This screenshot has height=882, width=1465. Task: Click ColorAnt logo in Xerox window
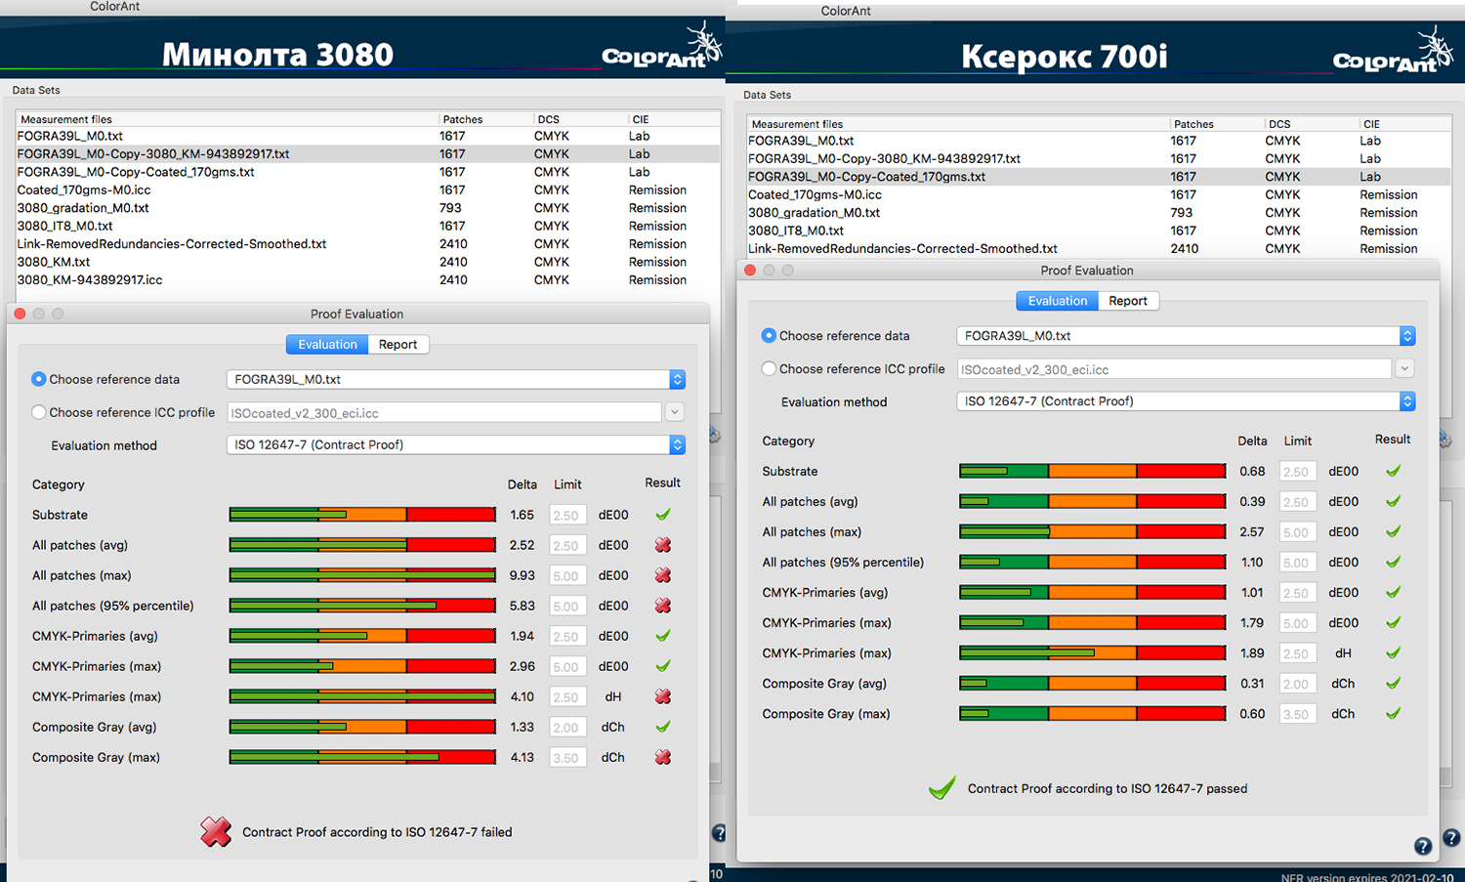(1393, 52)
